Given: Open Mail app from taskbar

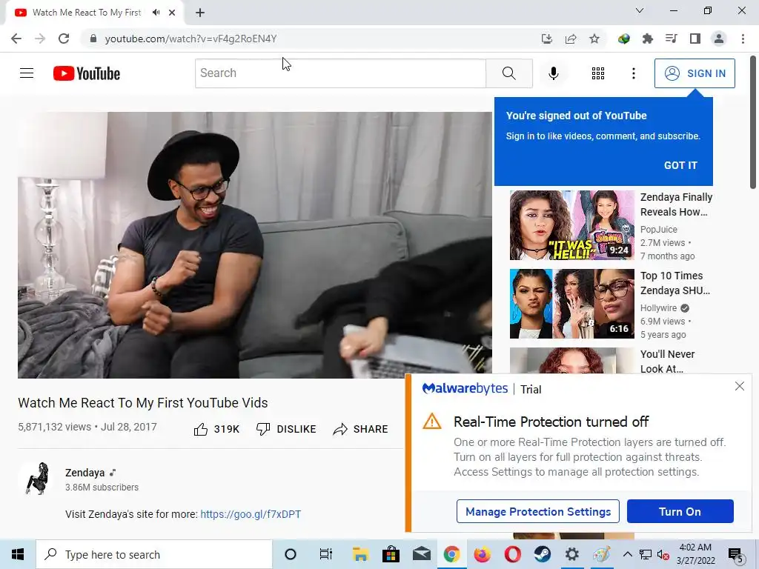Looking at the screenshot, I should (422, 554).
